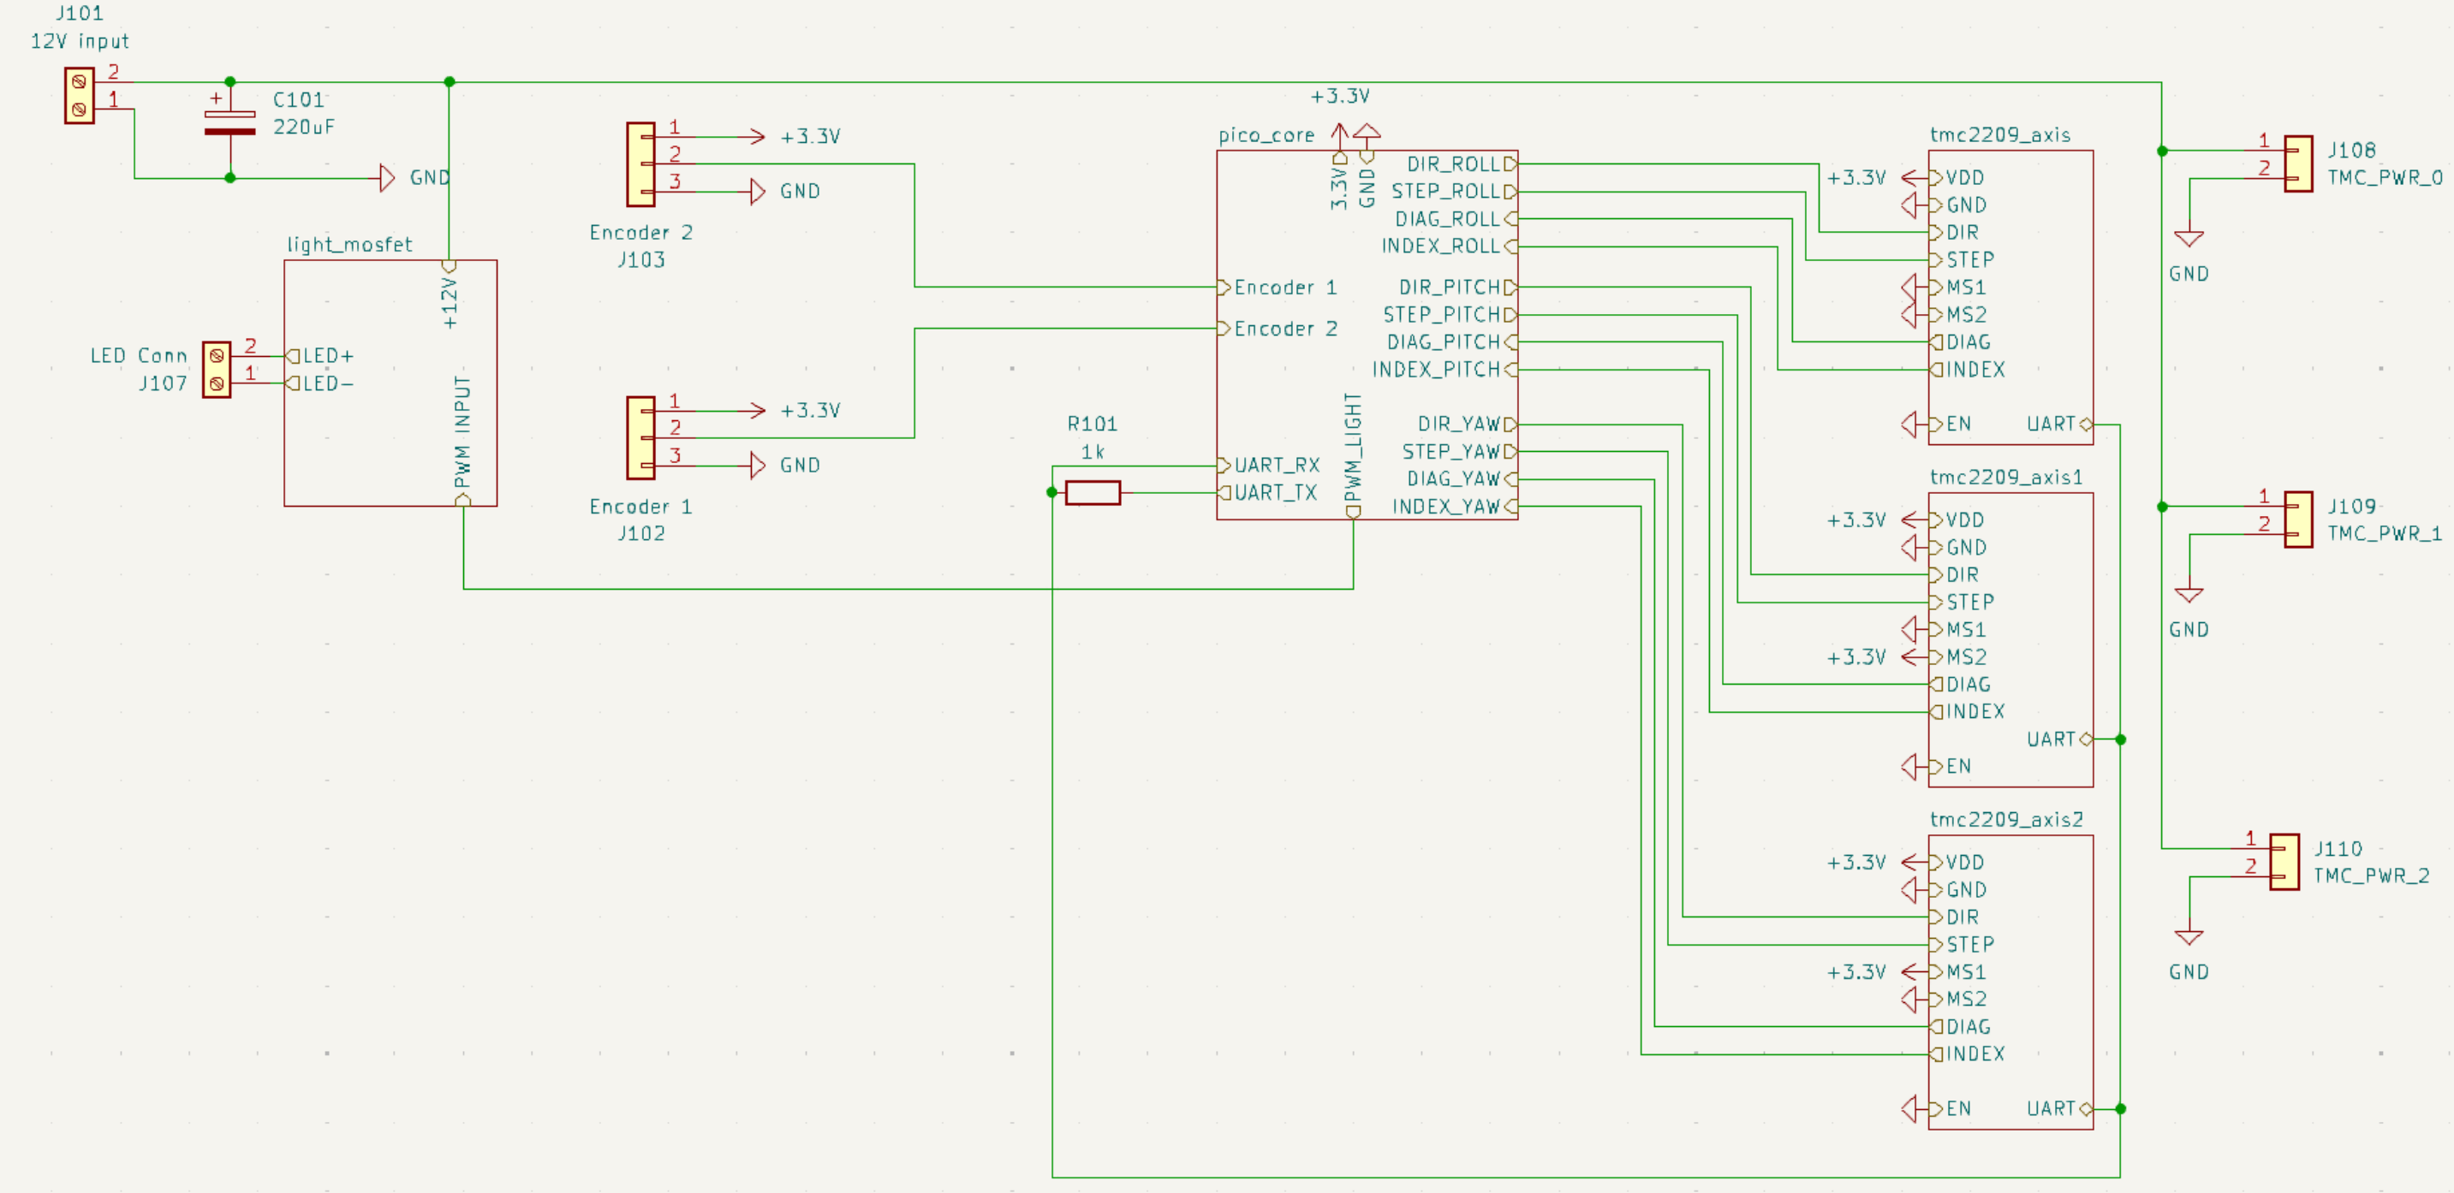Click the GND symbol below J110
2454x1193 pixels.
click(2189, 938)
